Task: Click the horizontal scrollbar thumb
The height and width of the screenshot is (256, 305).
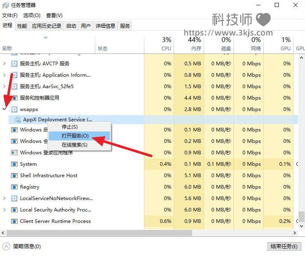Action: (99, 233)
